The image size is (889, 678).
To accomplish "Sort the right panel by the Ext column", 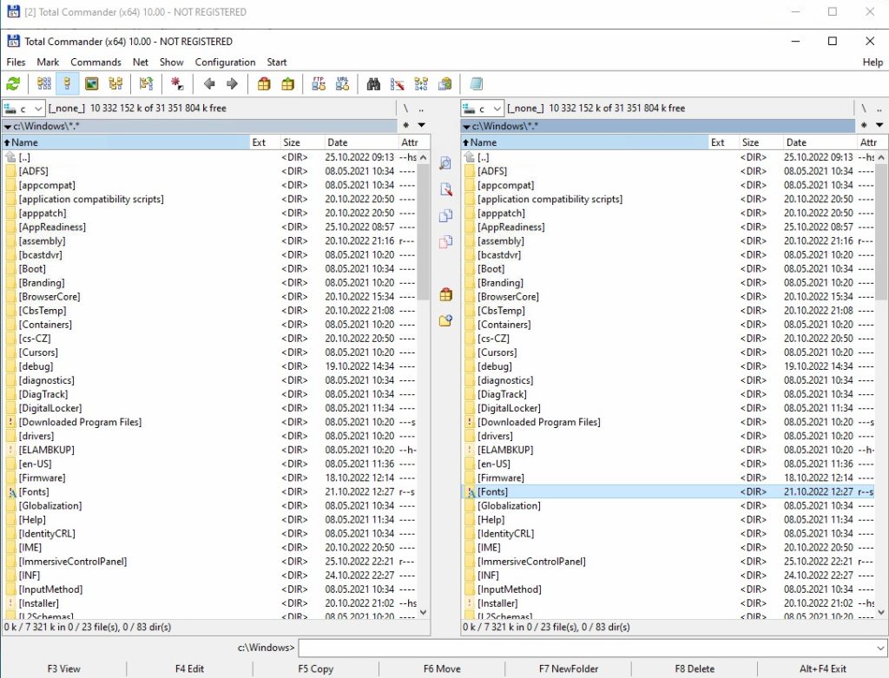I will [x=723, y=142].
